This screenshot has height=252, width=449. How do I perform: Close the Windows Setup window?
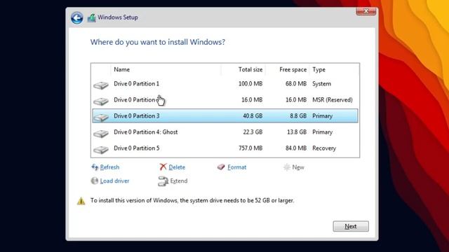[x=366, y=11]
